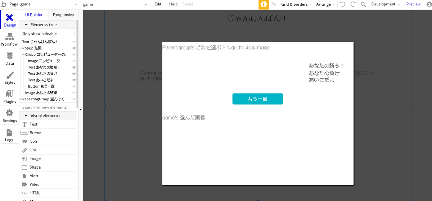Viewport: 432px width, 201px height.
Task: Toggle visibility eye for Text じゃんけんぽん！
Action: [x=74, y=42]
